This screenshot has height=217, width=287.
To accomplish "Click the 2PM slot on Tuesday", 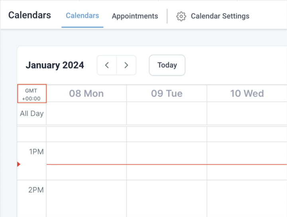I will click(x=167, y=199).
